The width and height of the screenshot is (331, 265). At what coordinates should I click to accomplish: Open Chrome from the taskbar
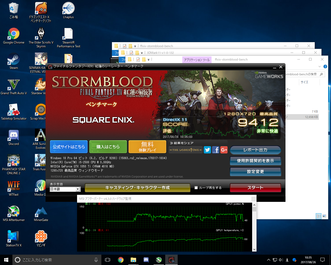point(121,260)
